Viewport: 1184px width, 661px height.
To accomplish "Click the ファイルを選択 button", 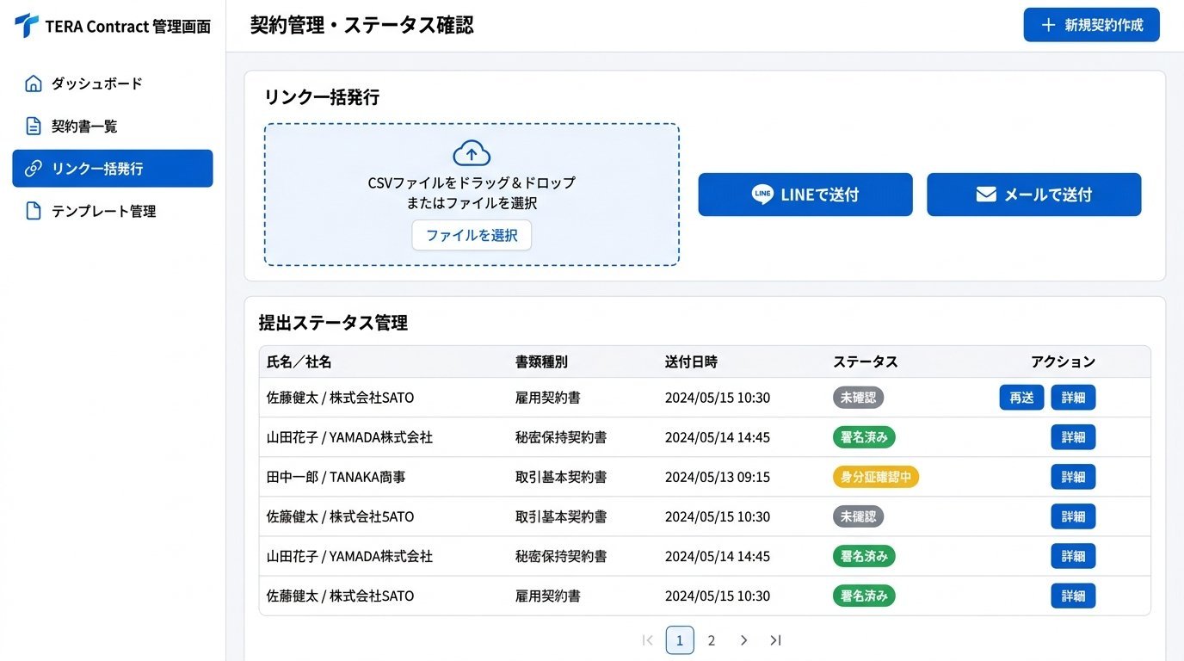I will [471, 235].
